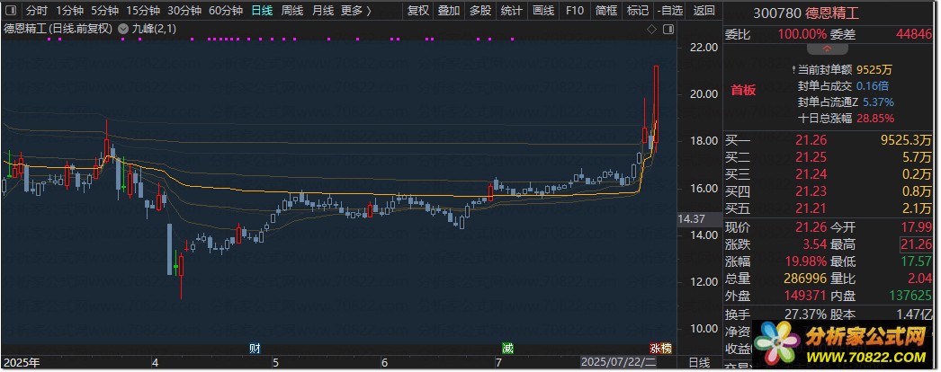Click the 减 marker on the timeline
941x372 pixels.
507,349
